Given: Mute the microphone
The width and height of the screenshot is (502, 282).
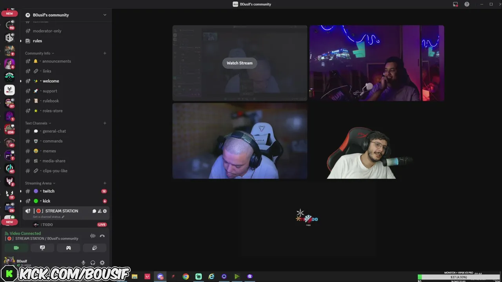Looking at the screenshot, I should 83,263.
